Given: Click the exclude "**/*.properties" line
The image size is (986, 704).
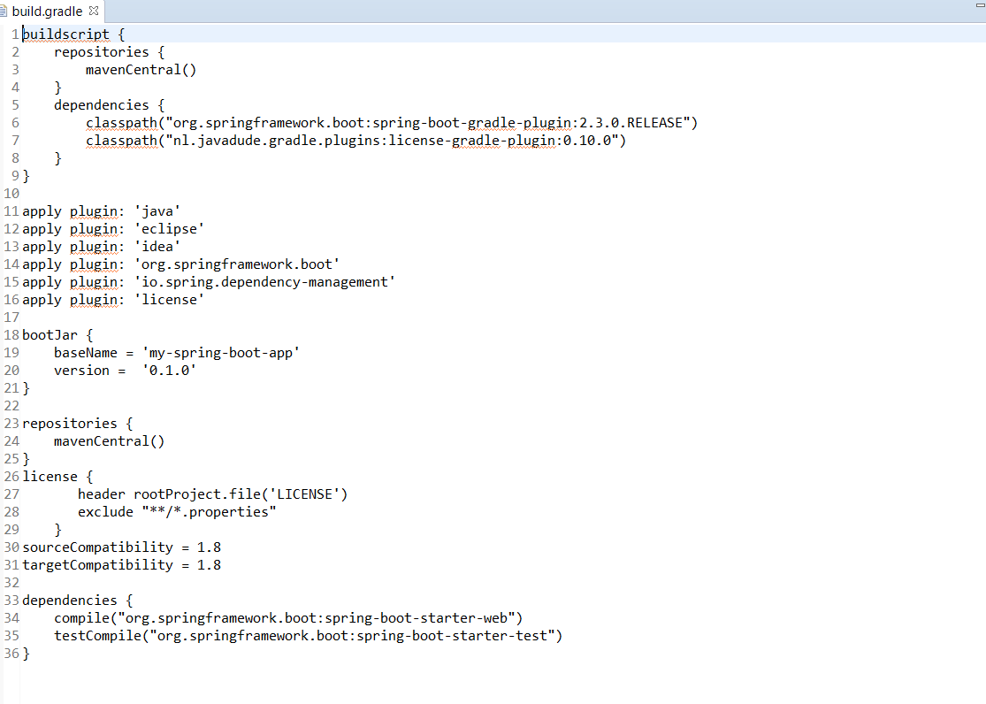Looking at the screenshot, I should click(177, 511).
